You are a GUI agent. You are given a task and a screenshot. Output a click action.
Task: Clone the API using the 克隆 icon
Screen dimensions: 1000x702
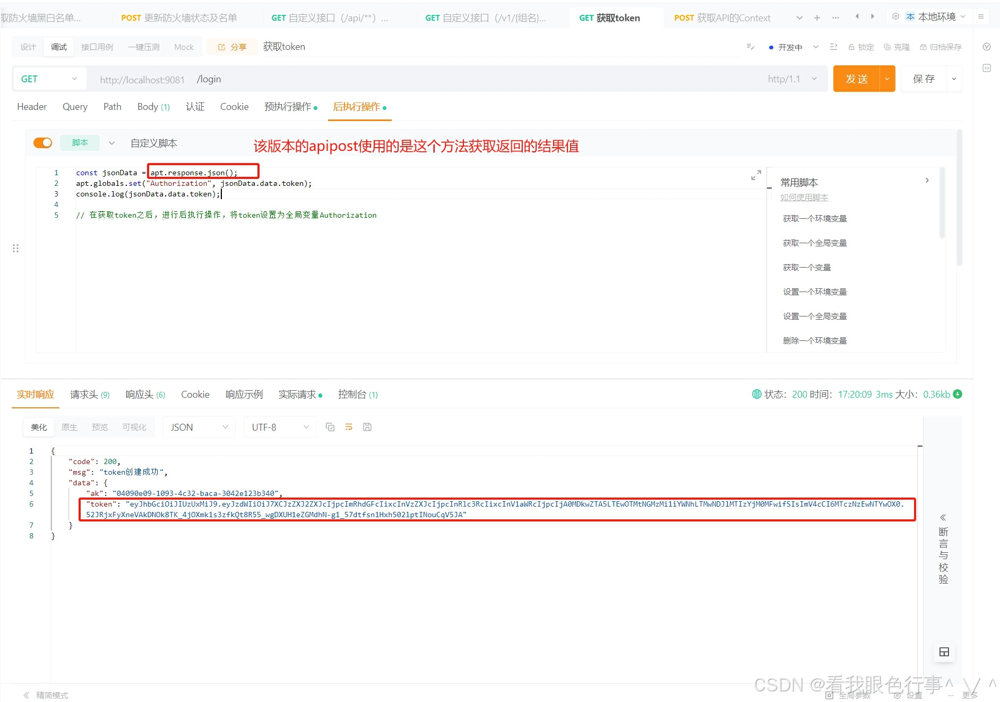click(x=896, y=47)
